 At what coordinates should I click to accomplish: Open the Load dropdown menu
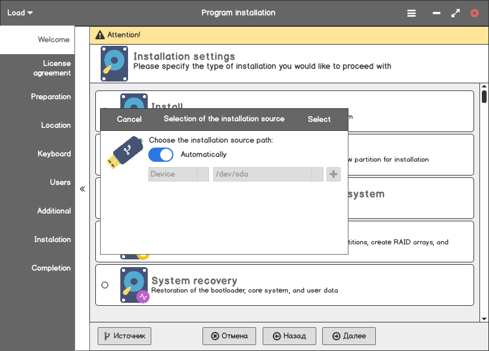pyautogui.click(x=20, y=12)
